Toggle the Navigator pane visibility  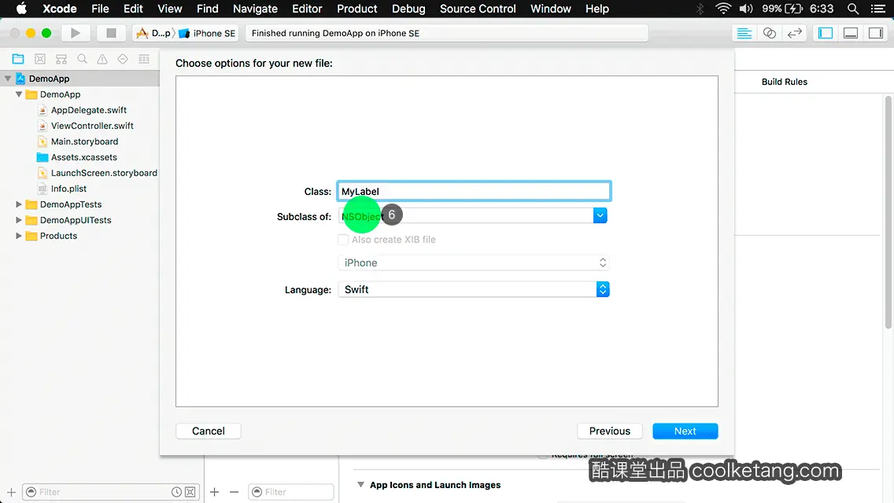(825, 33)
